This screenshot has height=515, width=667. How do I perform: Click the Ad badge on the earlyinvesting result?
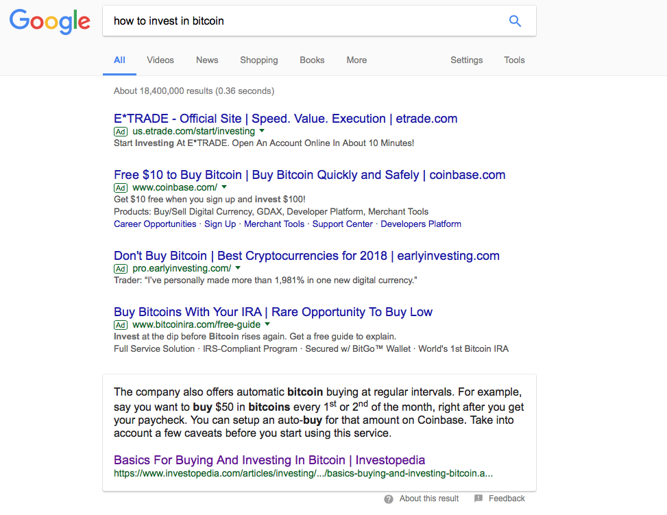click(121, 268)
